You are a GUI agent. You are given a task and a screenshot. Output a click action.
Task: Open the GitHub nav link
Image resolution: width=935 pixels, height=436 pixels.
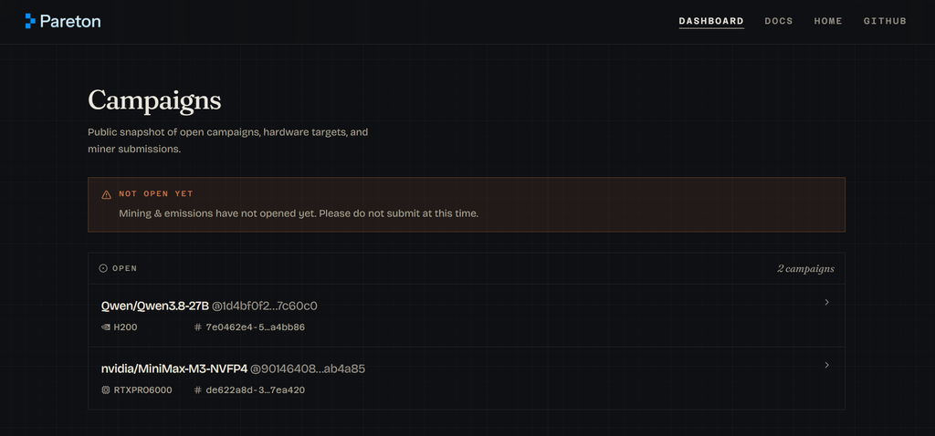[885, 21]
